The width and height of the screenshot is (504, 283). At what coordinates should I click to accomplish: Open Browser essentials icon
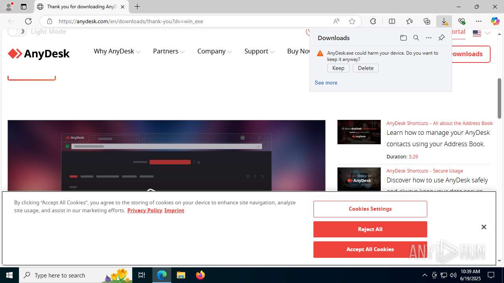[461, 21]
